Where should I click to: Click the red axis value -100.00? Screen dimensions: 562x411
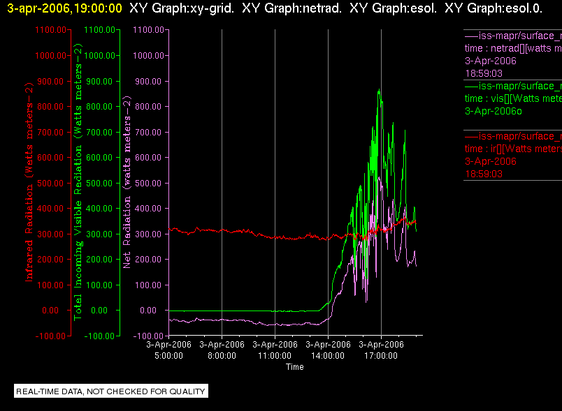50,336
